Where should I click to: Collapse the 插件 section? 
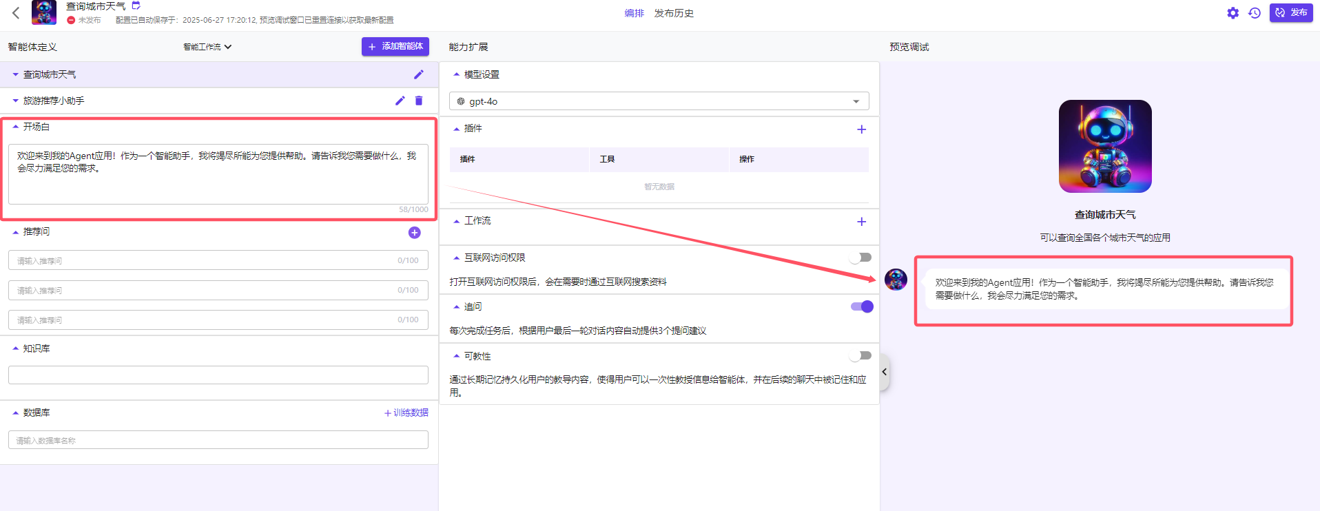pos(456,129)
